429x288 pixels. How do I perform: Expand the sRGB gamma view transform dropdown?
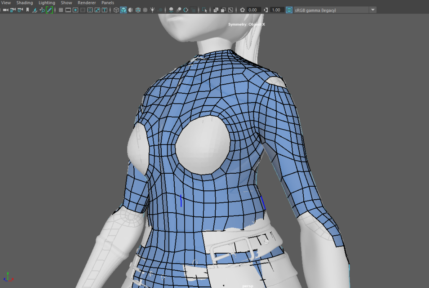click(x=372, y=10)
